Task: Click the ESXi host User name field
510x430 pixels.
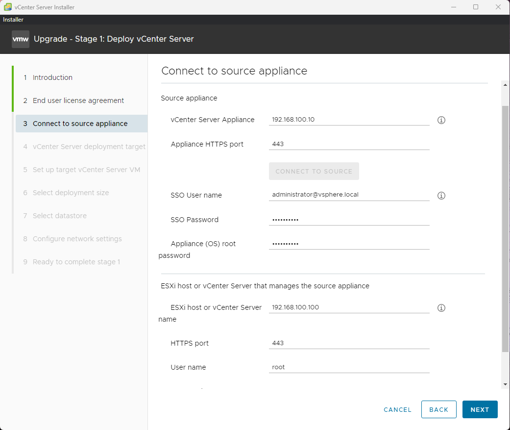Action: pos(349,367)
